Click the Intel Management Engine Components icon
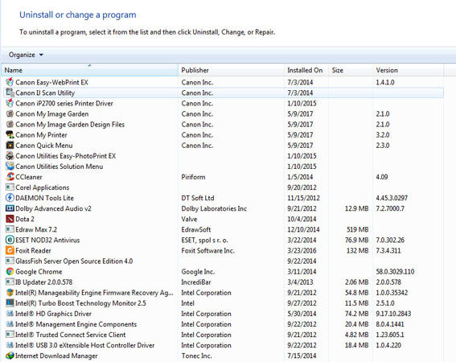The image size is (456, 362). pyautogui.click(x=10, y=324)
